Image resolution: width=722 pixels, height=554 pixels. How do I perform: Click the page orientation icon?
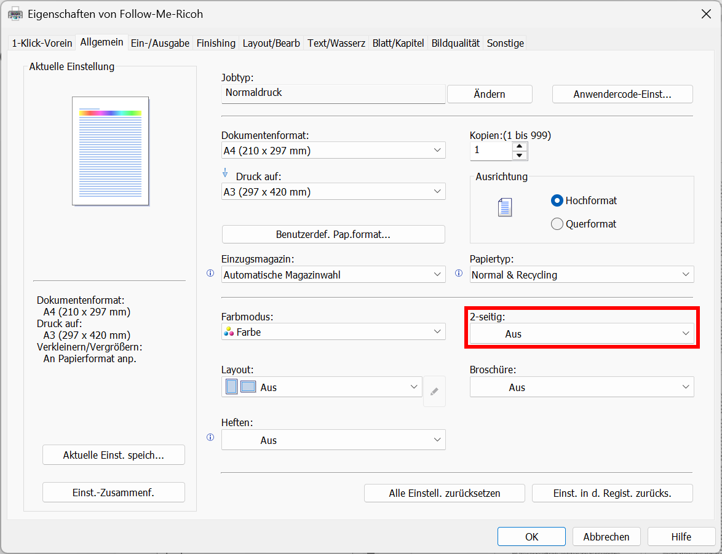[504, 208]
